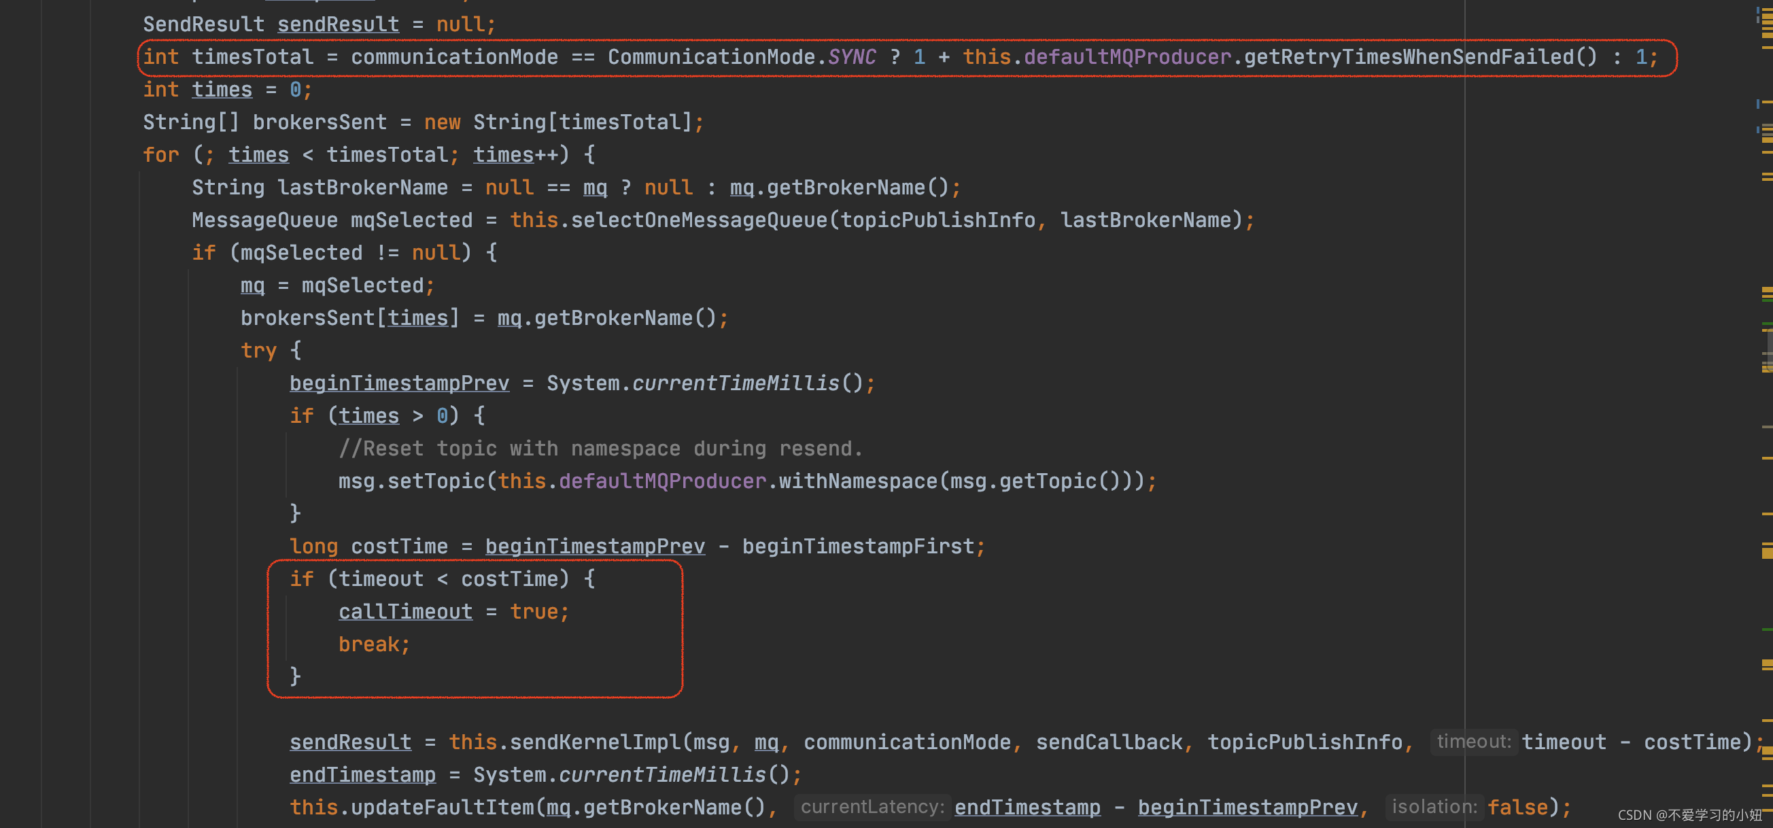Click 'sendCallback' argument in sendKernelImpl call
Screen dimensions: 1773x828
(x=1109, y=742)
